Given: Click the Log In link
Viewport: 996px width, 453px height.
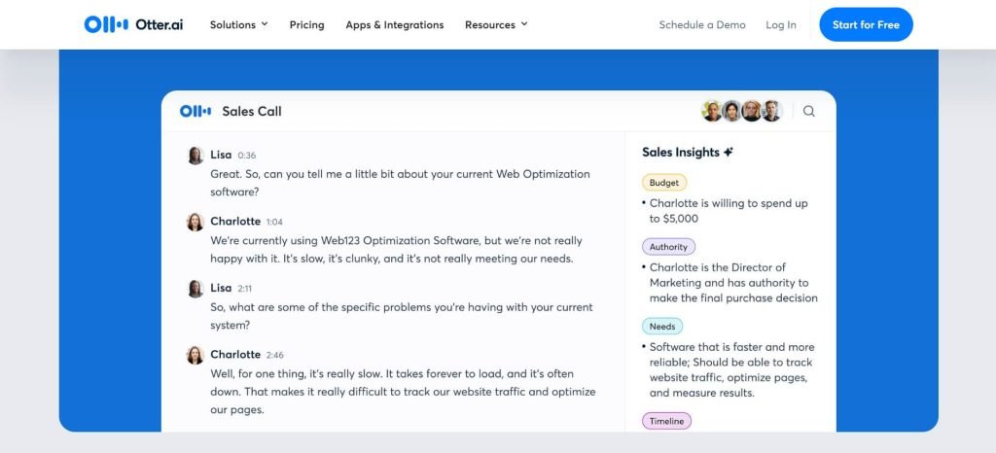Looking at the screenshot, I should coord(780,24).
